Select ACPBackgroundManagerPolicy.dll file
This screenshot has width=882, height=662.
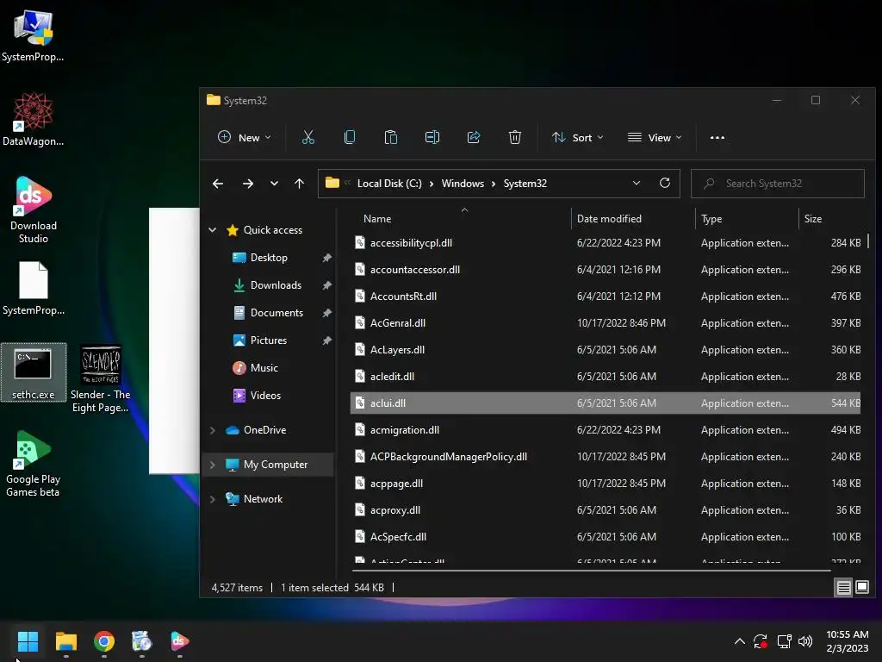pyautogui.click(x=606, y=457)
